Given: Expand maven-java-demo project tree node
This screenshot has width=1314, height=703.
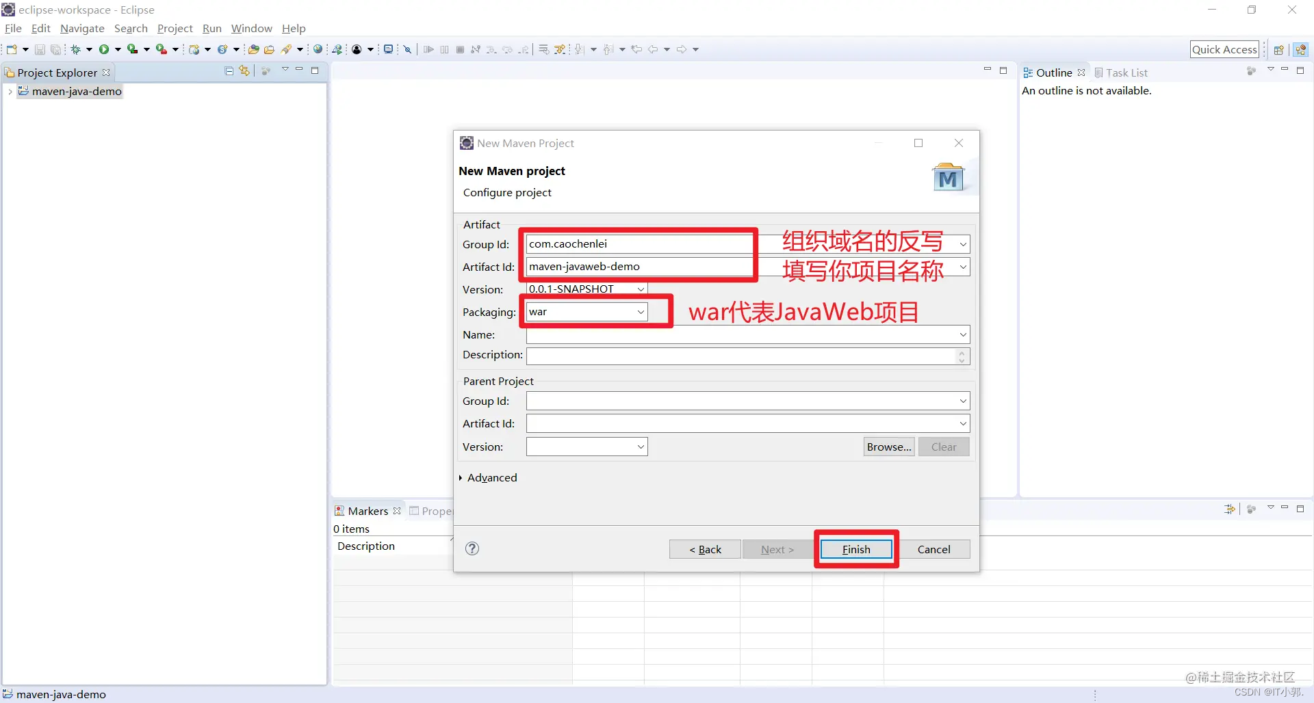Looking at the screenshot, I should (x=10, y=92).
